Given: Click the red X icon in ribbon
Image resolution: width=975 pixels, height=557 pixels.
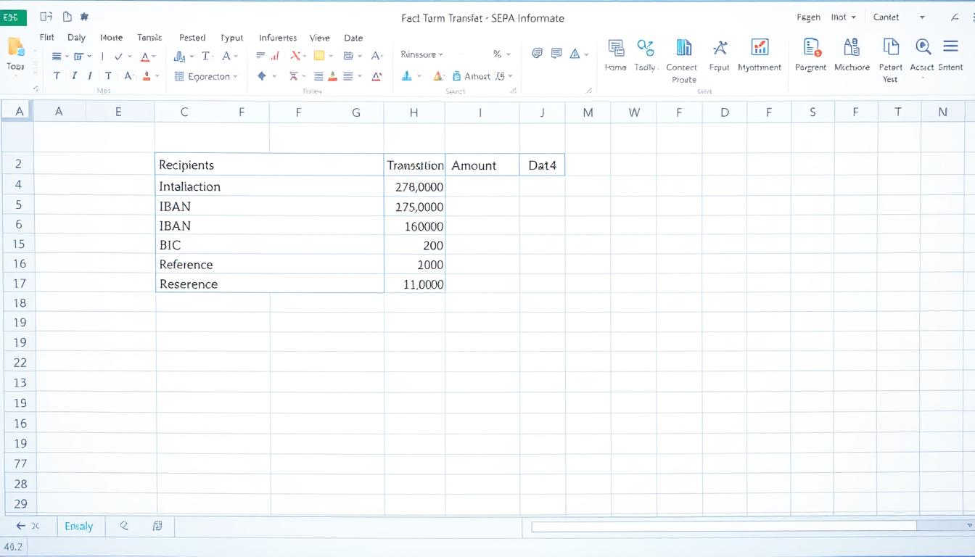Looking at the screenshot, I should tap(295, 55).
